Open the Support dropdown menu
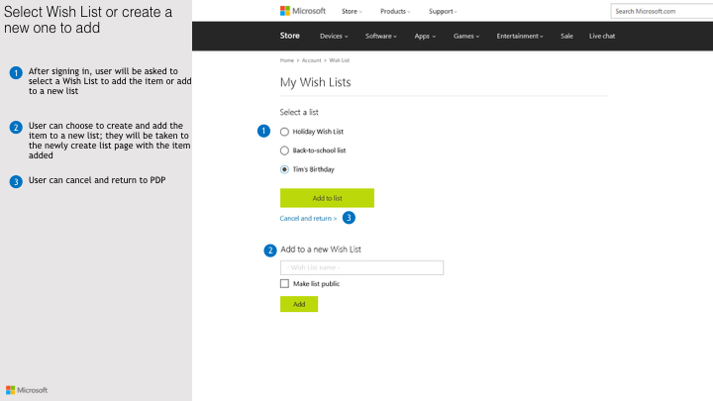This screenshot has width=713, height=401. 443,11
